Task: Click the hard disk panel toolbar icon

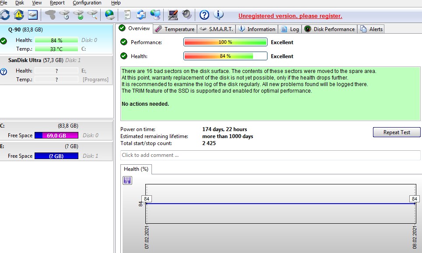Action: coord(33,15)
